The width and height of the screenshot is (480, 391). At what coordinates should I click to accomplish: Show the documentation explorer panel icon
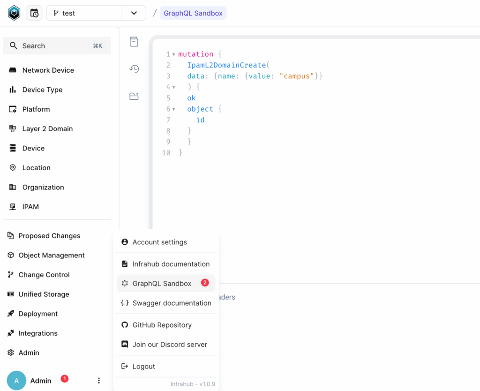[134, 42]
